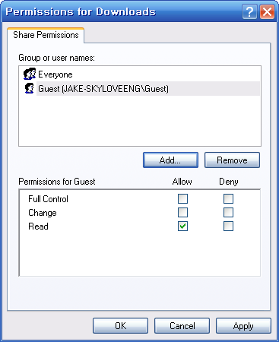Tick the Deny checkbox for Read
The width and height of the screenshot is (279, 342).
[228, 226]
